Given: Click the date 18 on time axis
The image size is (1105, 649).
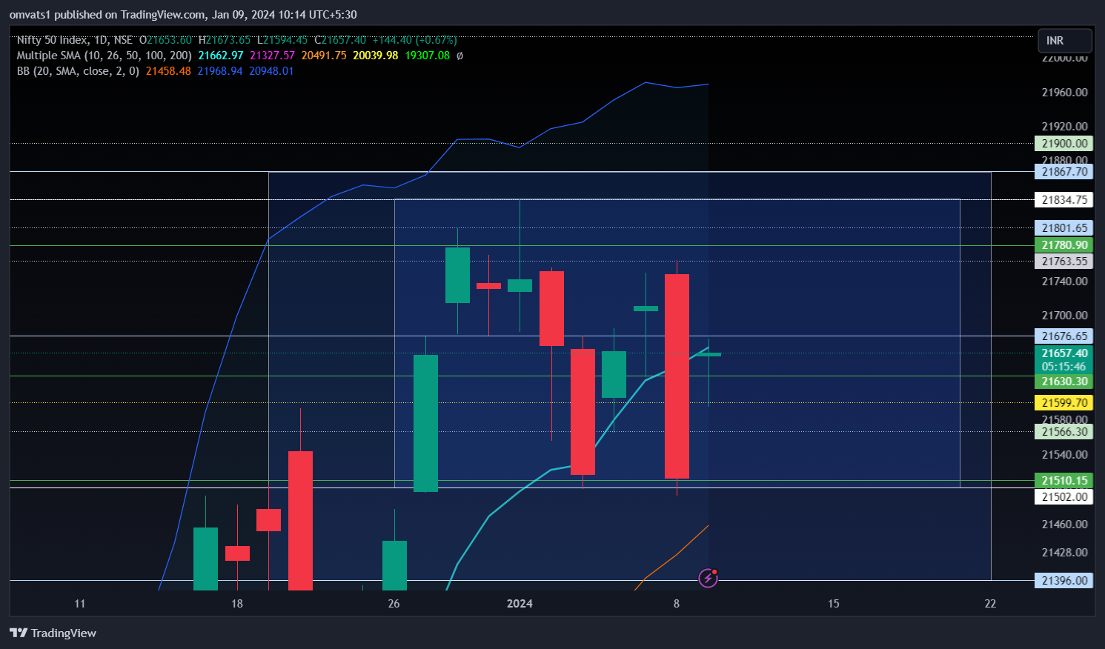Looking at the screenshot, I should point(237,604).
